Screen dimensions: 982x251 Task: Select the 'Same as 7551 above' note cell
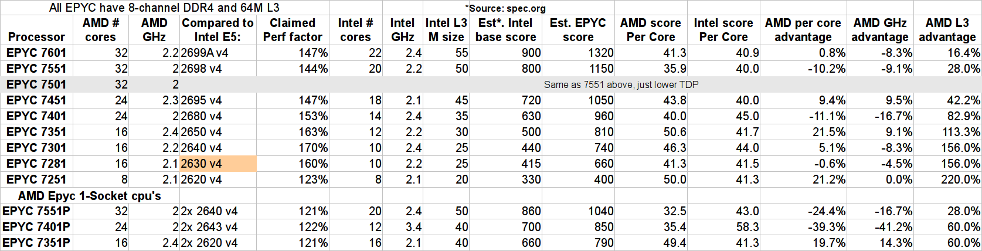pos(621,84)
